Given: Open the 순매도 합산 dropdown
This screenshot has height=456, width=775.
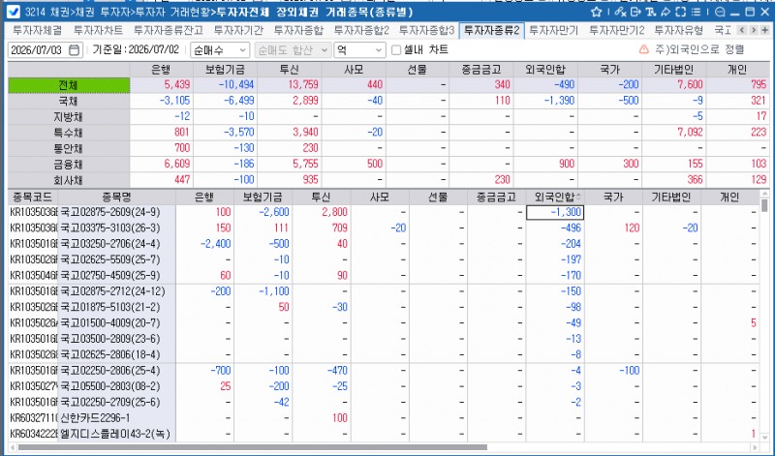Looking at the screenshot, I should click(x=293, y=50).
